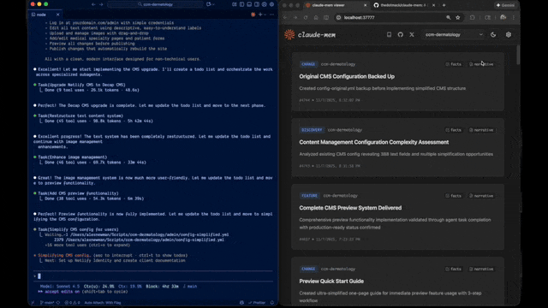The height and width of the screenshot is (308, 548).
Task: Click Auto Attach: With Flag status item
Action: [x=103, y=303]
